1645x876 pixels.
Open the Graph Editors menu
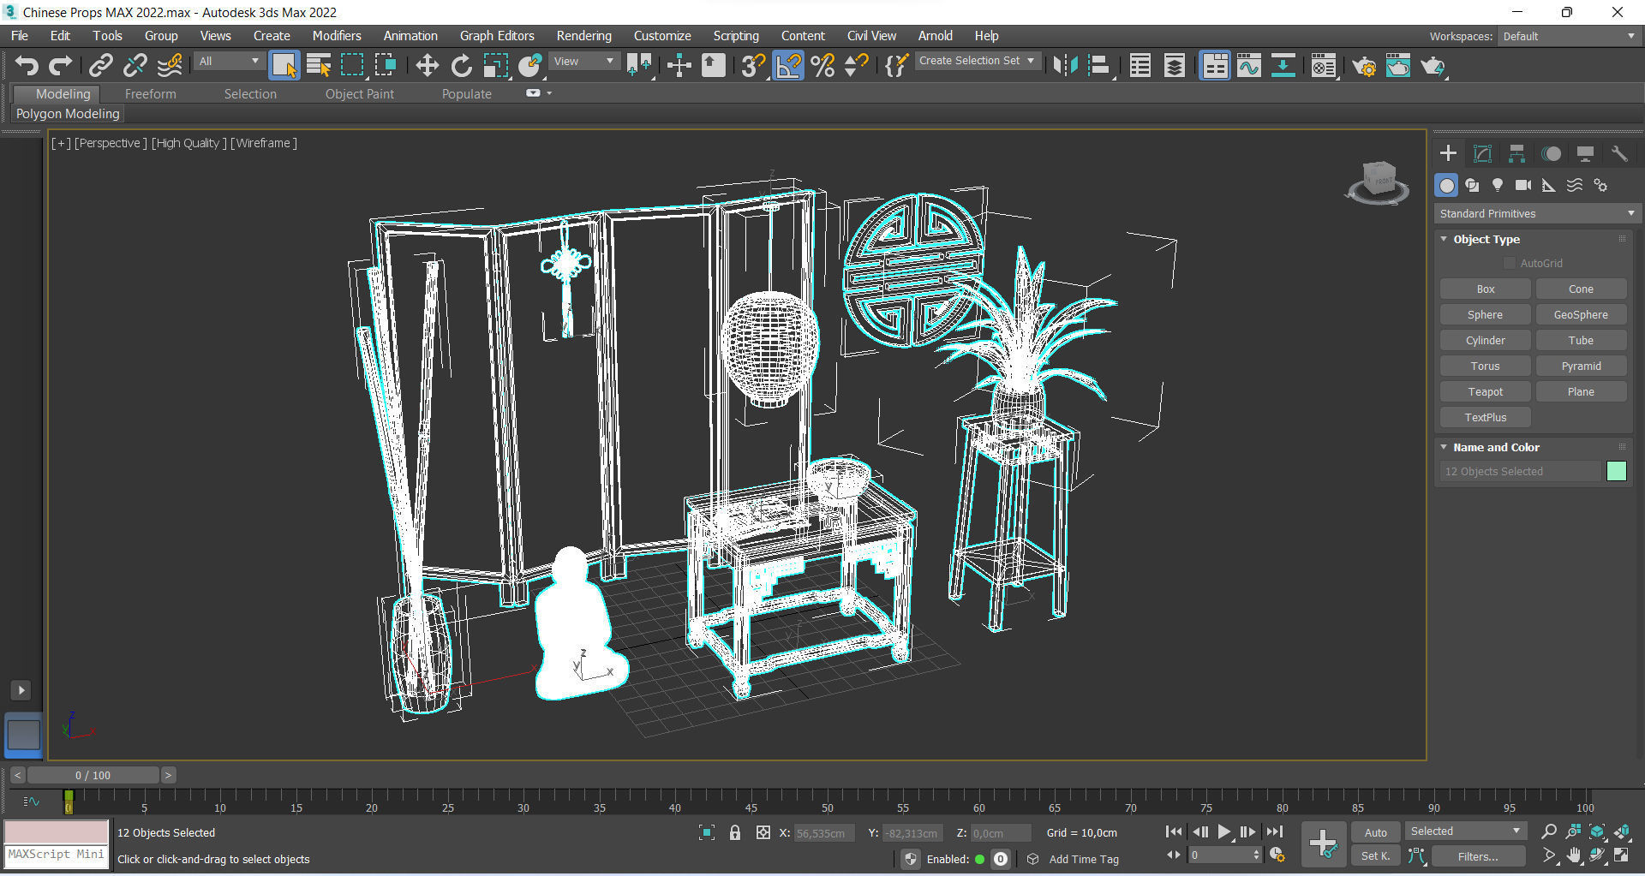coord(497,36)
